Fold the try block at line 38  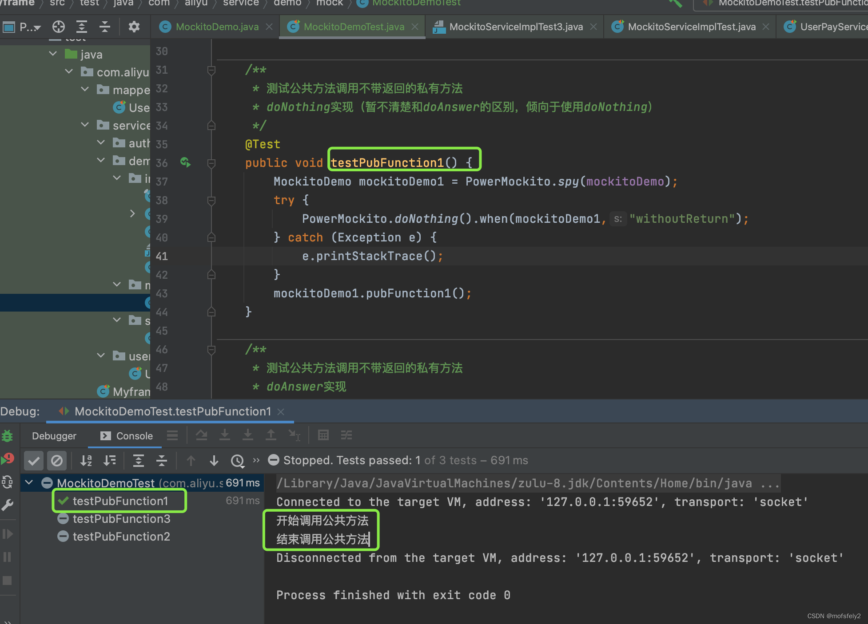[x=211, y=200]
